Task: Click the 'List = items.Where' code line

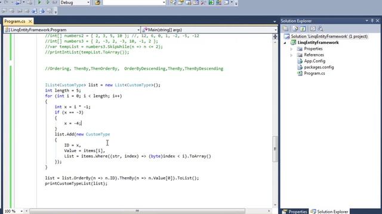Action: [x=138, y=156]
